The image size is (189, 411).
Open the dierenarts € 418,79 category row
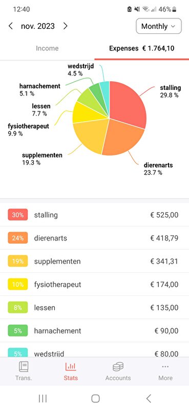pyautogui.click(x=94, y=238)
